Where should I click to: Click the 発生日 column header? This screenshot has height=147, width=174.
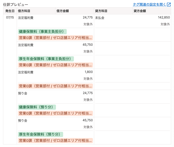coord(10,11)
